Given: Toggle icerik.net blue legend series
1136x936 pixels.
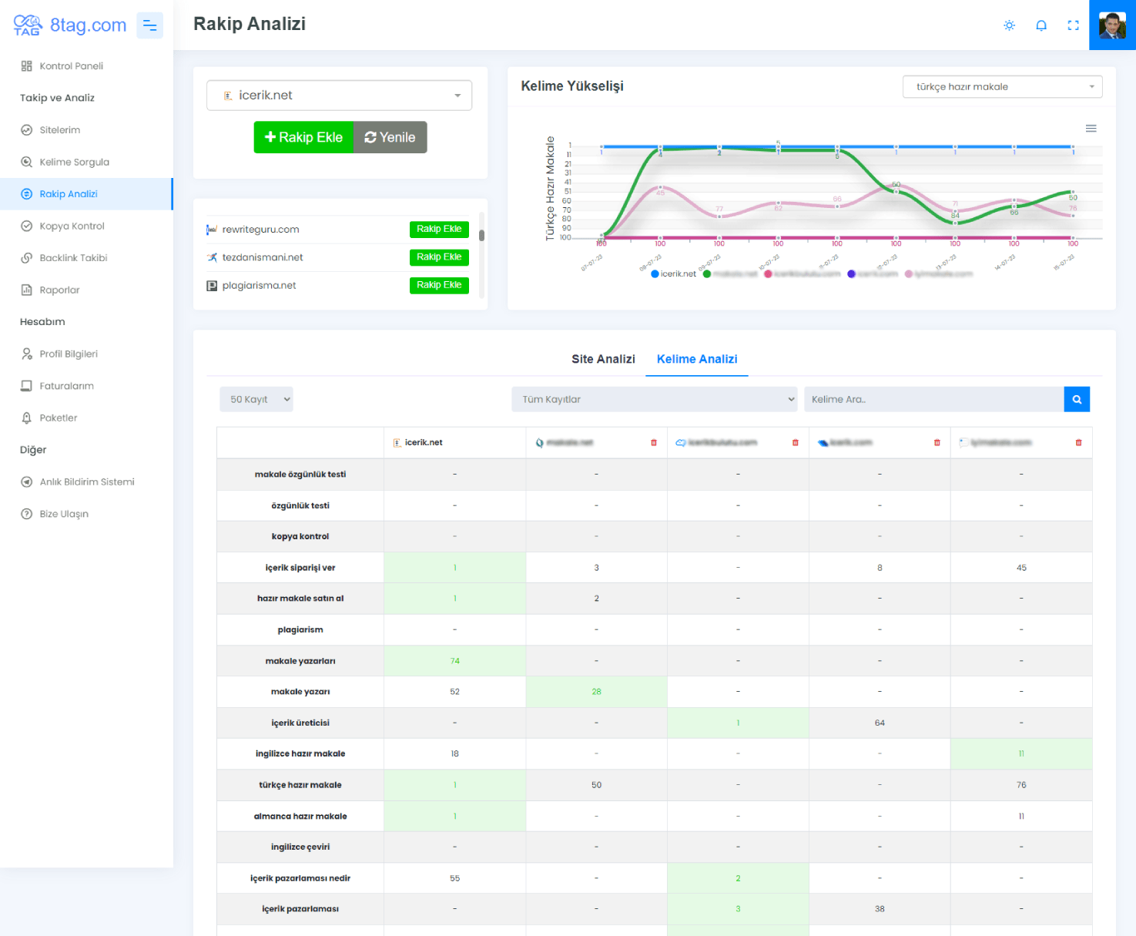Looking at the screenshot, I should coord(674,274).
